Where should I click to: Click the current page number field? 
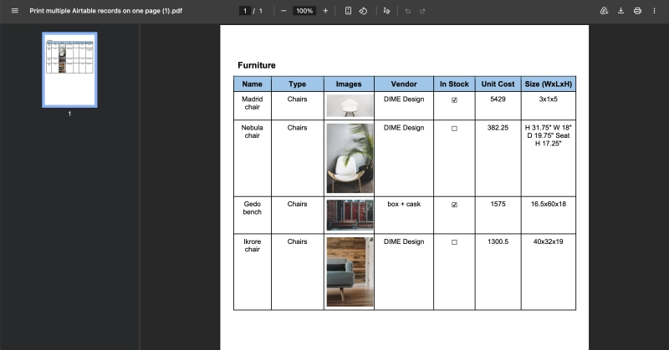(x=245, y=11)
